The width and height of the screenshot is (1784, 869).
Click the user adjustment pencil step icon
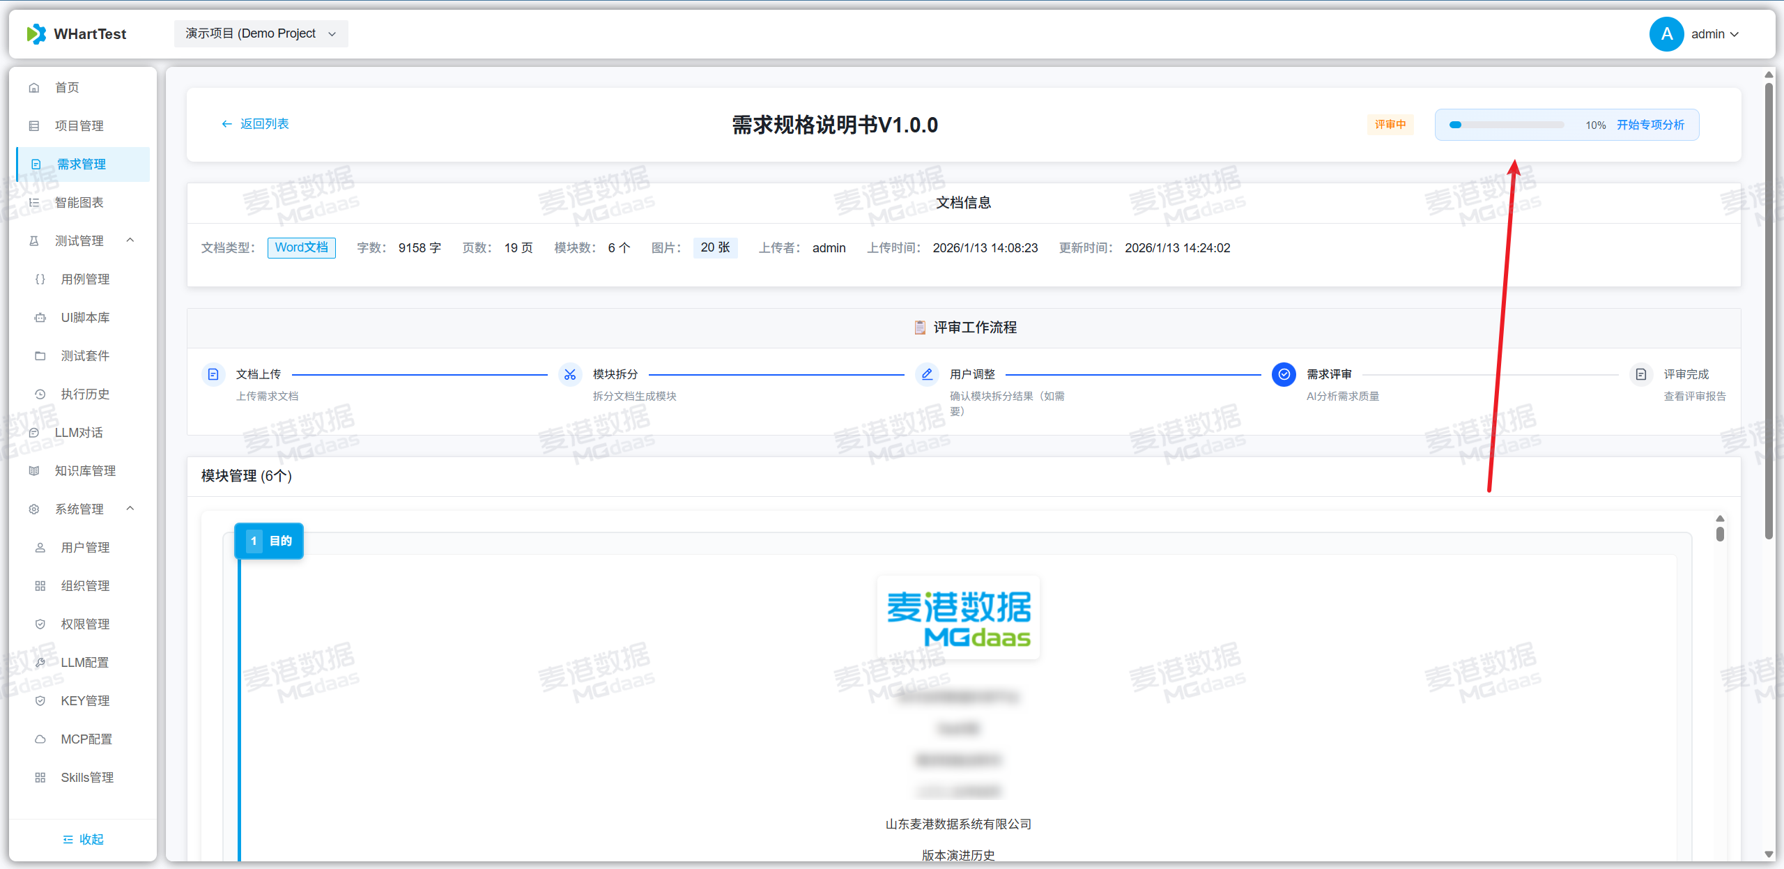927,375
